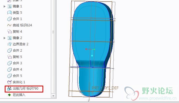
Task: Click the model tree scroll-down arrow
Action: (x=53, y=96)
